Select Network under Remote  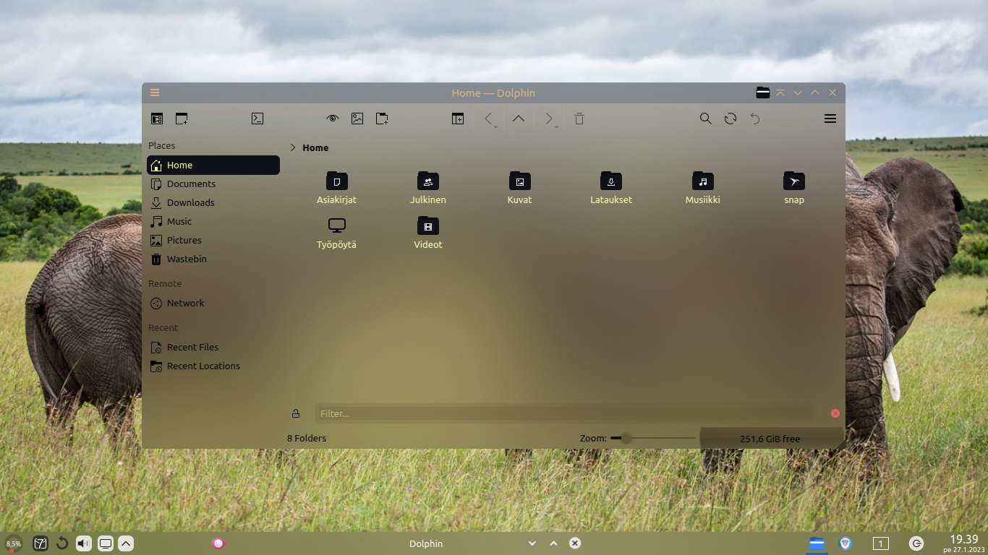coord(213,303)
